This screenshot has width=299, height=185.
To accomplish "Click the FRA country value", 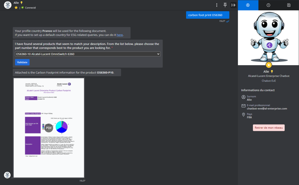I will pyautogui.click(x=249, y=117).
